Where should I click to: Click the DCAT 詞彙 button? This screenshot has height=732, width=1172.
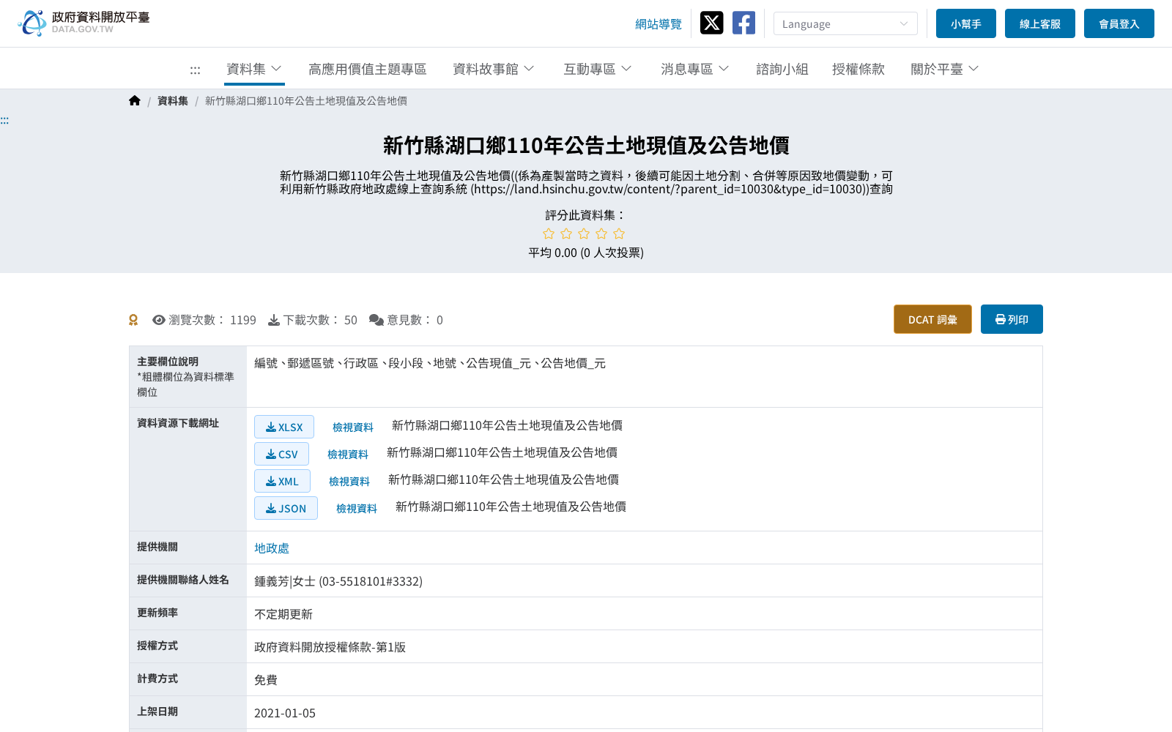[x=932, y=319]
